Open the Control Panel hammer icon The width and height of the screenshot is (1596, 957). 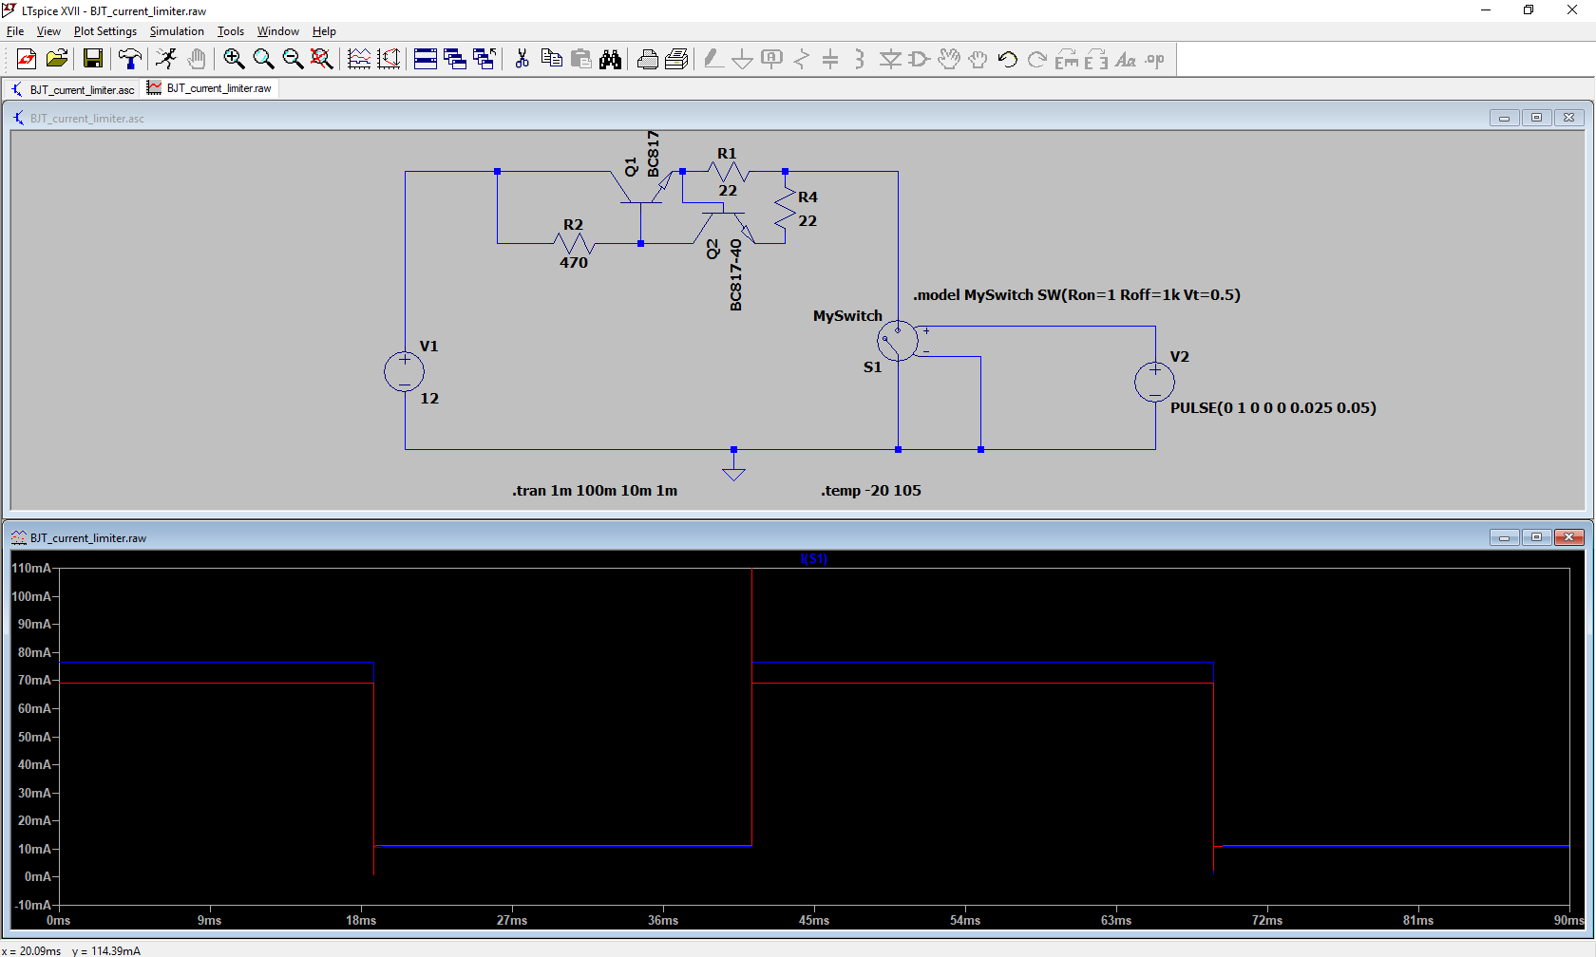click(130, 59)
